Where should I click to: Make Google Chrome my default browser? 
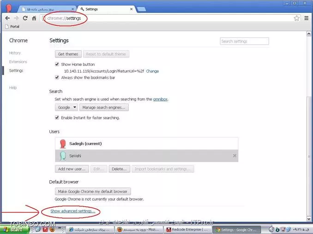pos(93,191)
